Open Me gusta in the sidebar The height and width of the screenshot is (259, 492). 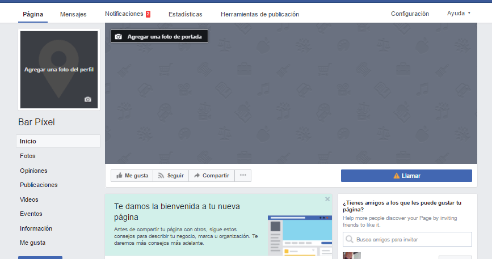pyautogui.click(x=33, y=243)
